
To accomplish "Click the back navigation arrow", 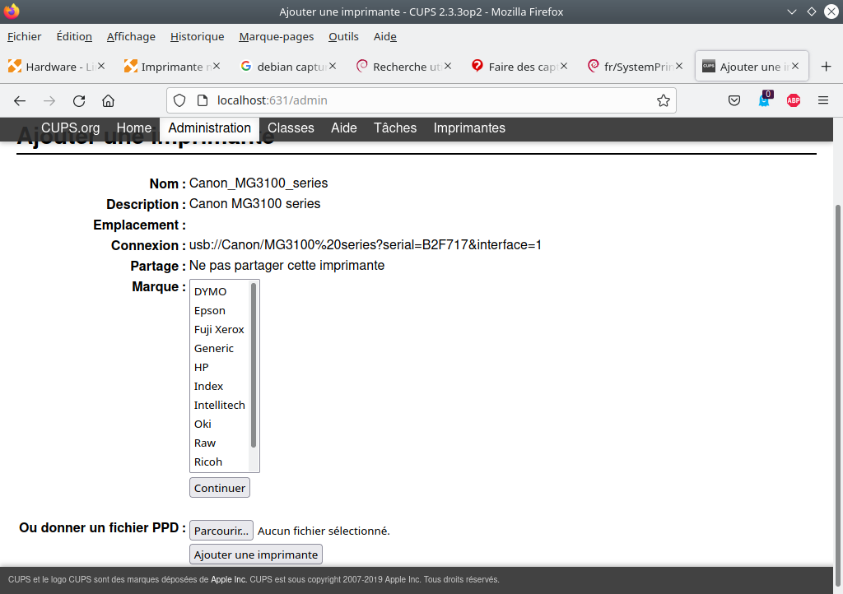I will point(20,100).
